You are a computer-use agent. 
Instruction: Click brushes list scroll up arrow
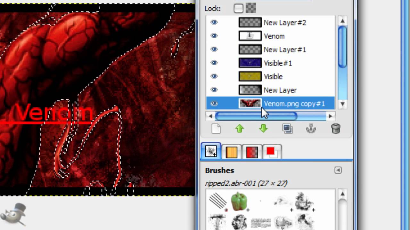(342, 194)
